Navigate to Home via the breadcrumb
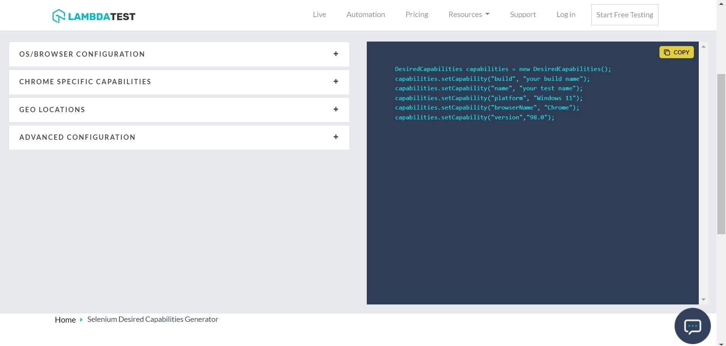The width and height of the screenshot is (726, 346). pos(65,320)
